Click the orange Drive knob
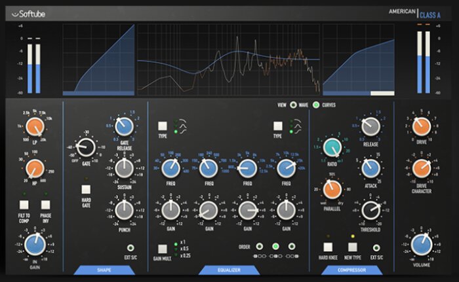The height and width of the screenshot is (282, 459). [422, 127]
